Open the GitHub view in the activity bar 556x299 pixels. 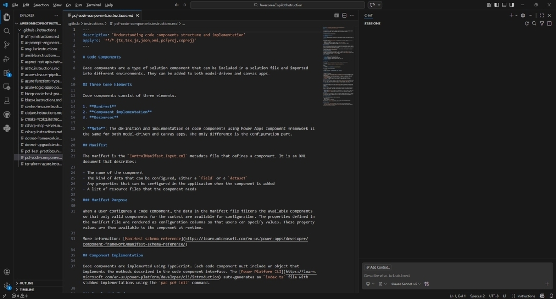click(7, 115)
